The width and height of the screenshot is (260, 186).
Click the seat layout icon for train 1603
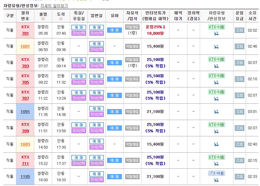216,145
